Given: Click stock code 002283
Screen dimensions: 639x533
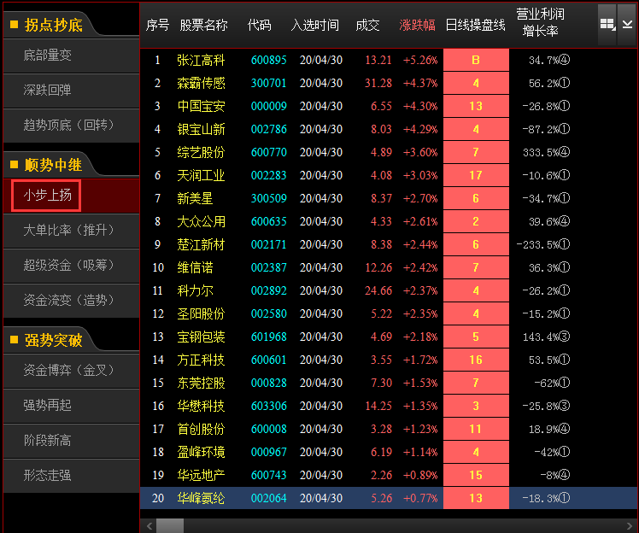Looking at the screenshot, I should pyautogui.click(x=268, y=176).
